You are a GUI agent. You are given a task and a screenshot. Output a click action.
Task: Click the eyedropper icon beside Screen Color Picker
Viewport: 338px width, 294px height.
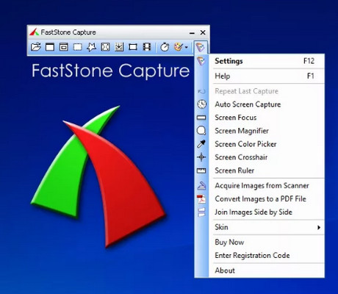pyautogui.click(x=201, y=144)
